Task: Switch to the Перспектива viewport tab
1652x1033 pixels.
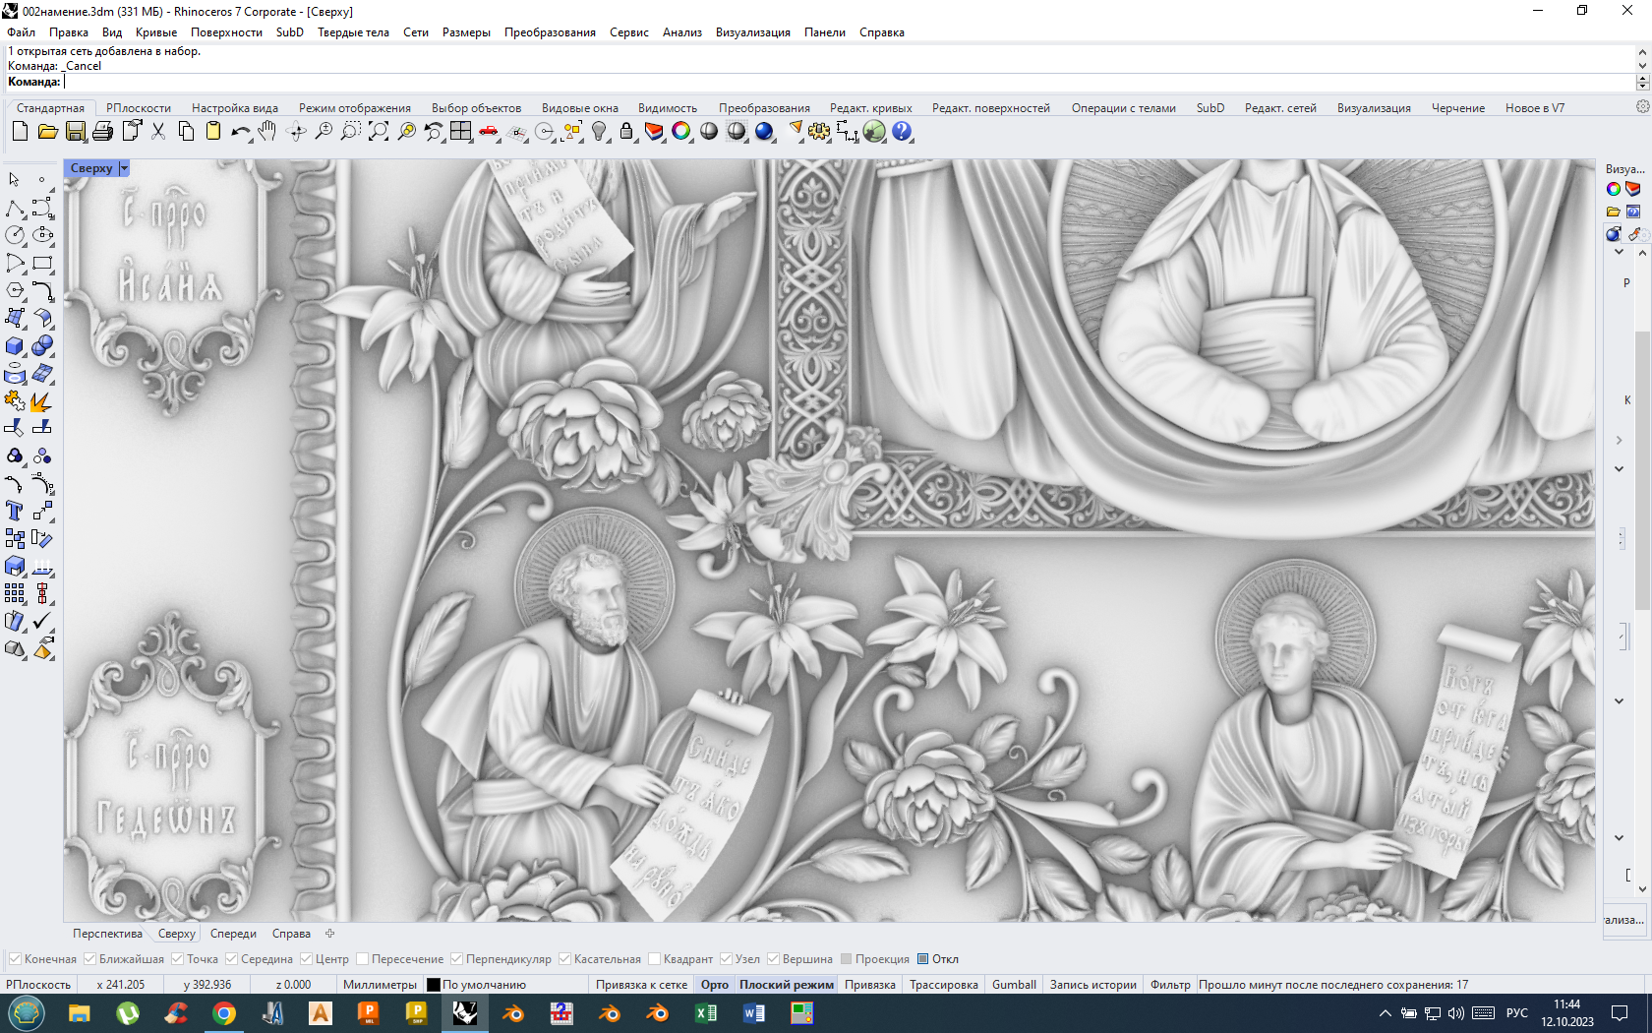Action: pos(107,934)
